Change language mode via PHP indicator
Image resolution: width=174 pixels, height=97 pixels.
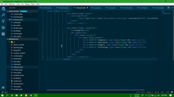(x=167, y=92)
